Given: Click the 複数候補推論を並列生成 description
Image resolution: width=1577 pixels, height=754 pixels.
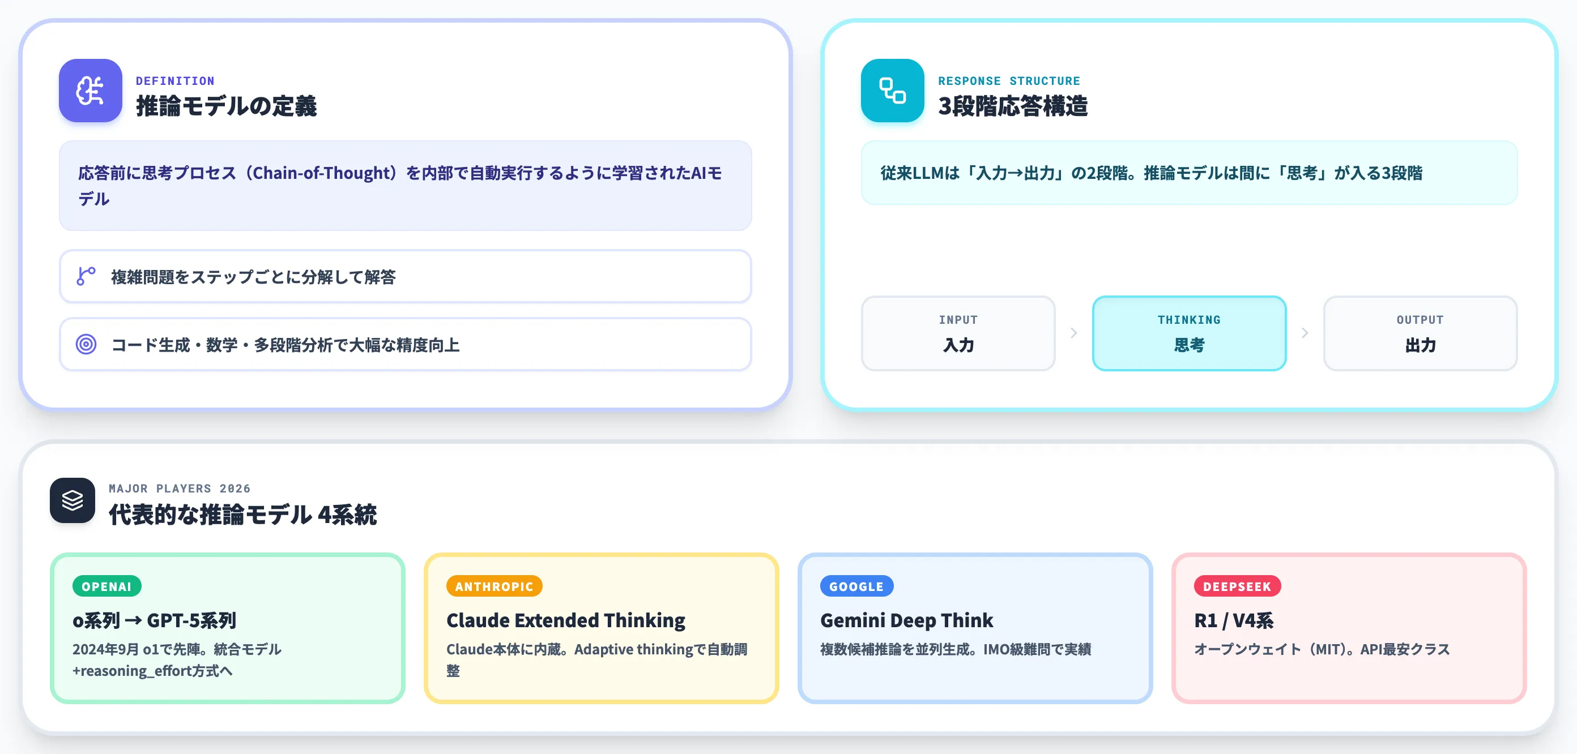Looking at the screenshot, I should [956, 649].
